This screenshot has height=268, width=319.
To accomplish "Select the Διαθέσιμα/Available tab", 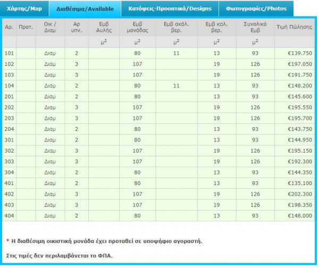I will click(85, 9).
